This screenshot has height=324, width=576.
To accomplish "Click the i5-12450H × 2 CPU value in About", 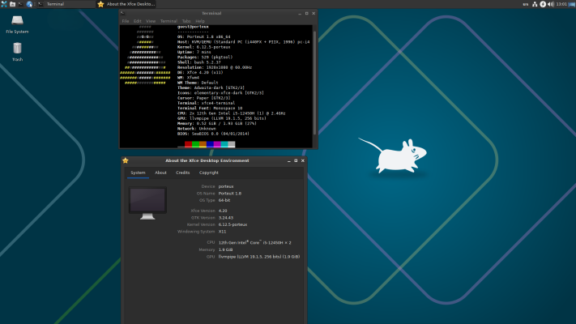I will pos(255,242).
